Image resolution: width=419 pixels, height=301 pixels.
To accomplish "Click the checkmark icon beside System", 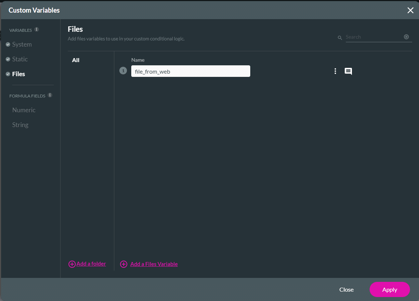I will [8, 44].
